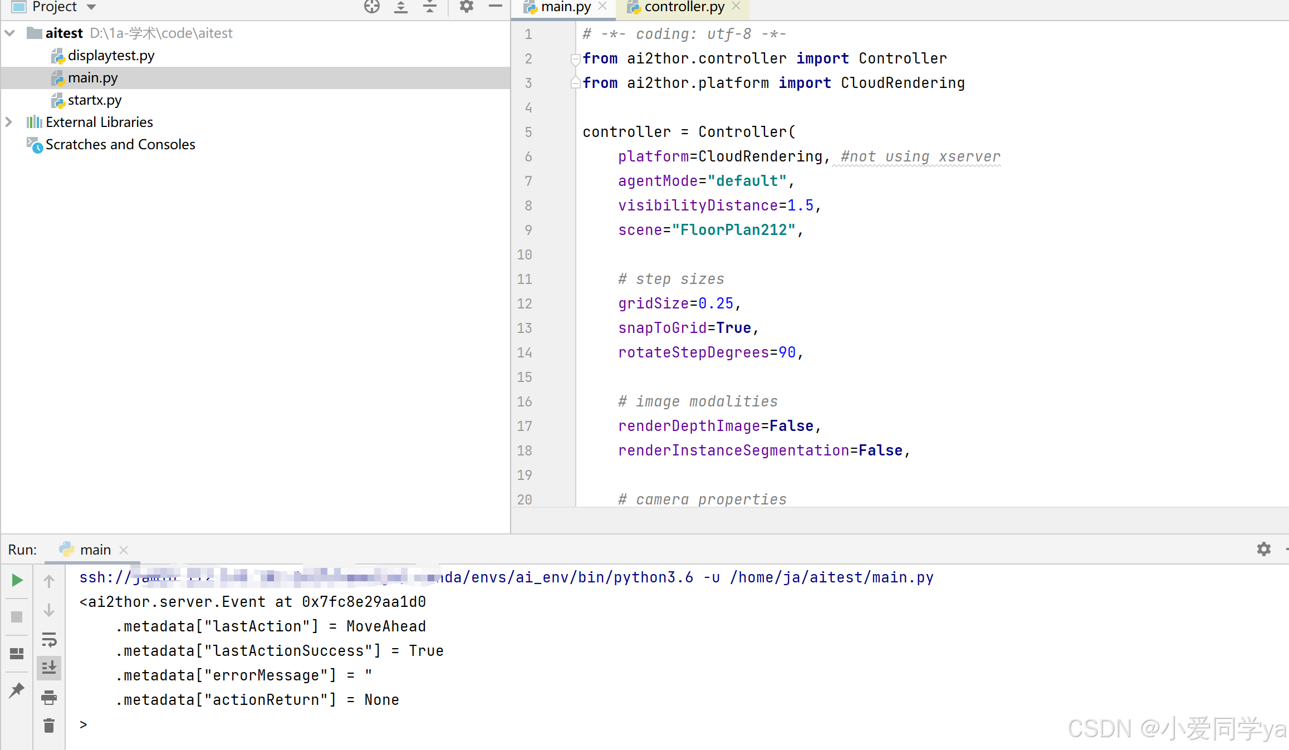This screenshot has width=1289, height=750.
Task: Toggle the Restore Layout icon in the run sidebar
Action: [17, 653]
